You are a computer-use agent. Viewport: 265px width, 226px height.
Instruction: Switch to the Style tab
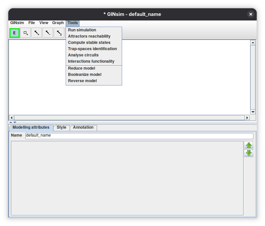click(61, 128)
